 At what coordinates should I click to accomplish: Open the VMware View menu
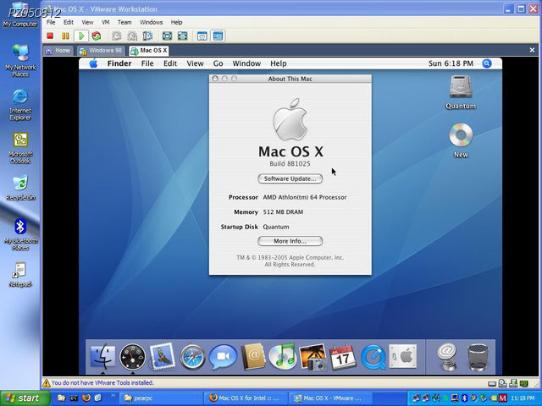pos(87,22)
